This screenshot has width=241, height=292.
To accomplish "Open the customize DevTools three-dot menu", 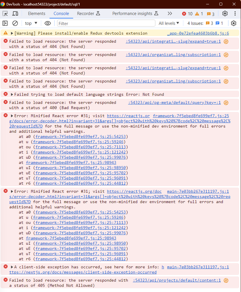I will [234, 14].
